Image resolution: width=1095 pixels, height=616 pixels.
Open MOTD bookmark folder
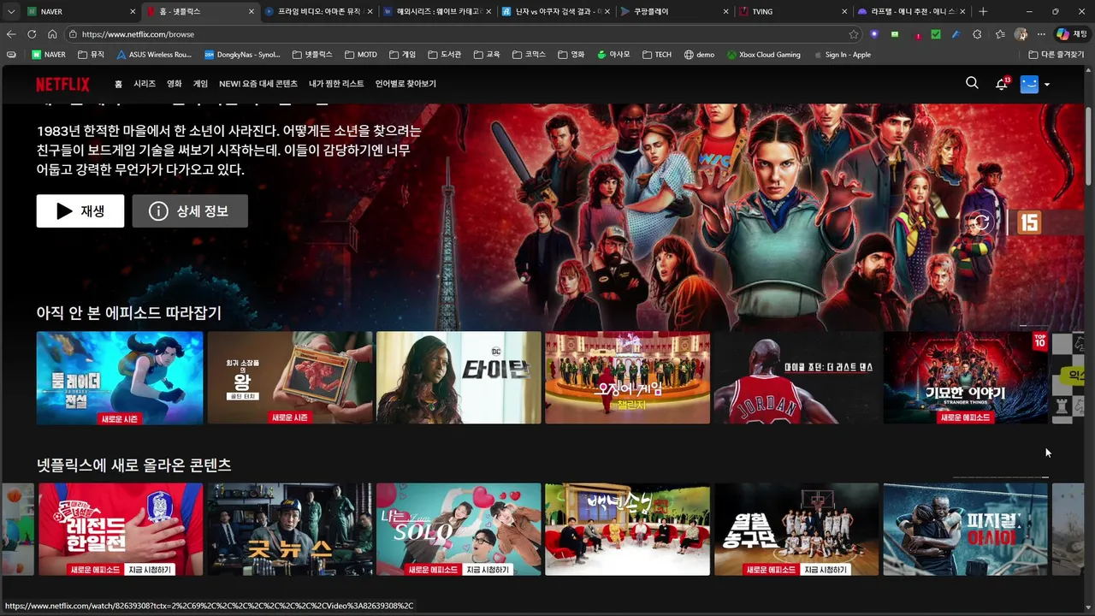click(361, 55)
